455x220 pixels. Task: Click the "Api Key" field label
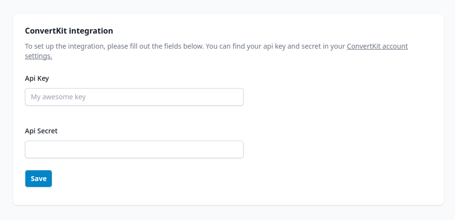pyautogui.click(x=37, y=78)
